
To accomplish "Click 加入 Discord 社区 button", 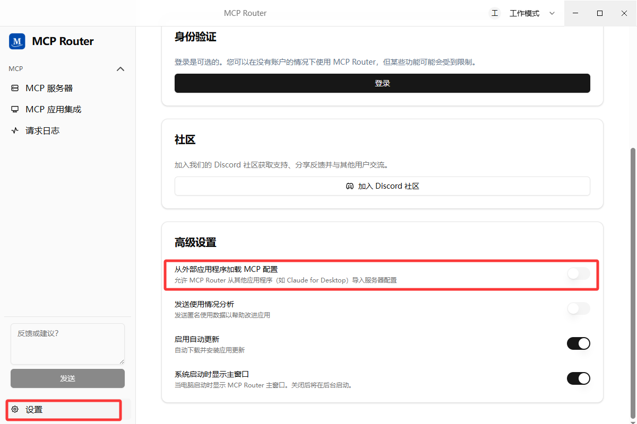I will [382, 186].
